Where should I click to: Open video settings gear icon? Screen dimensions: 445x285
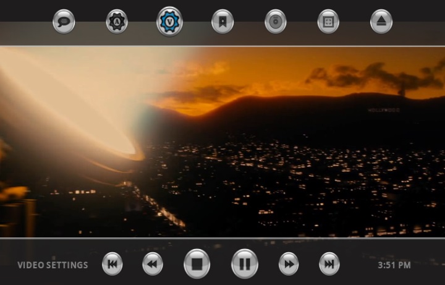tap(169, 22)
